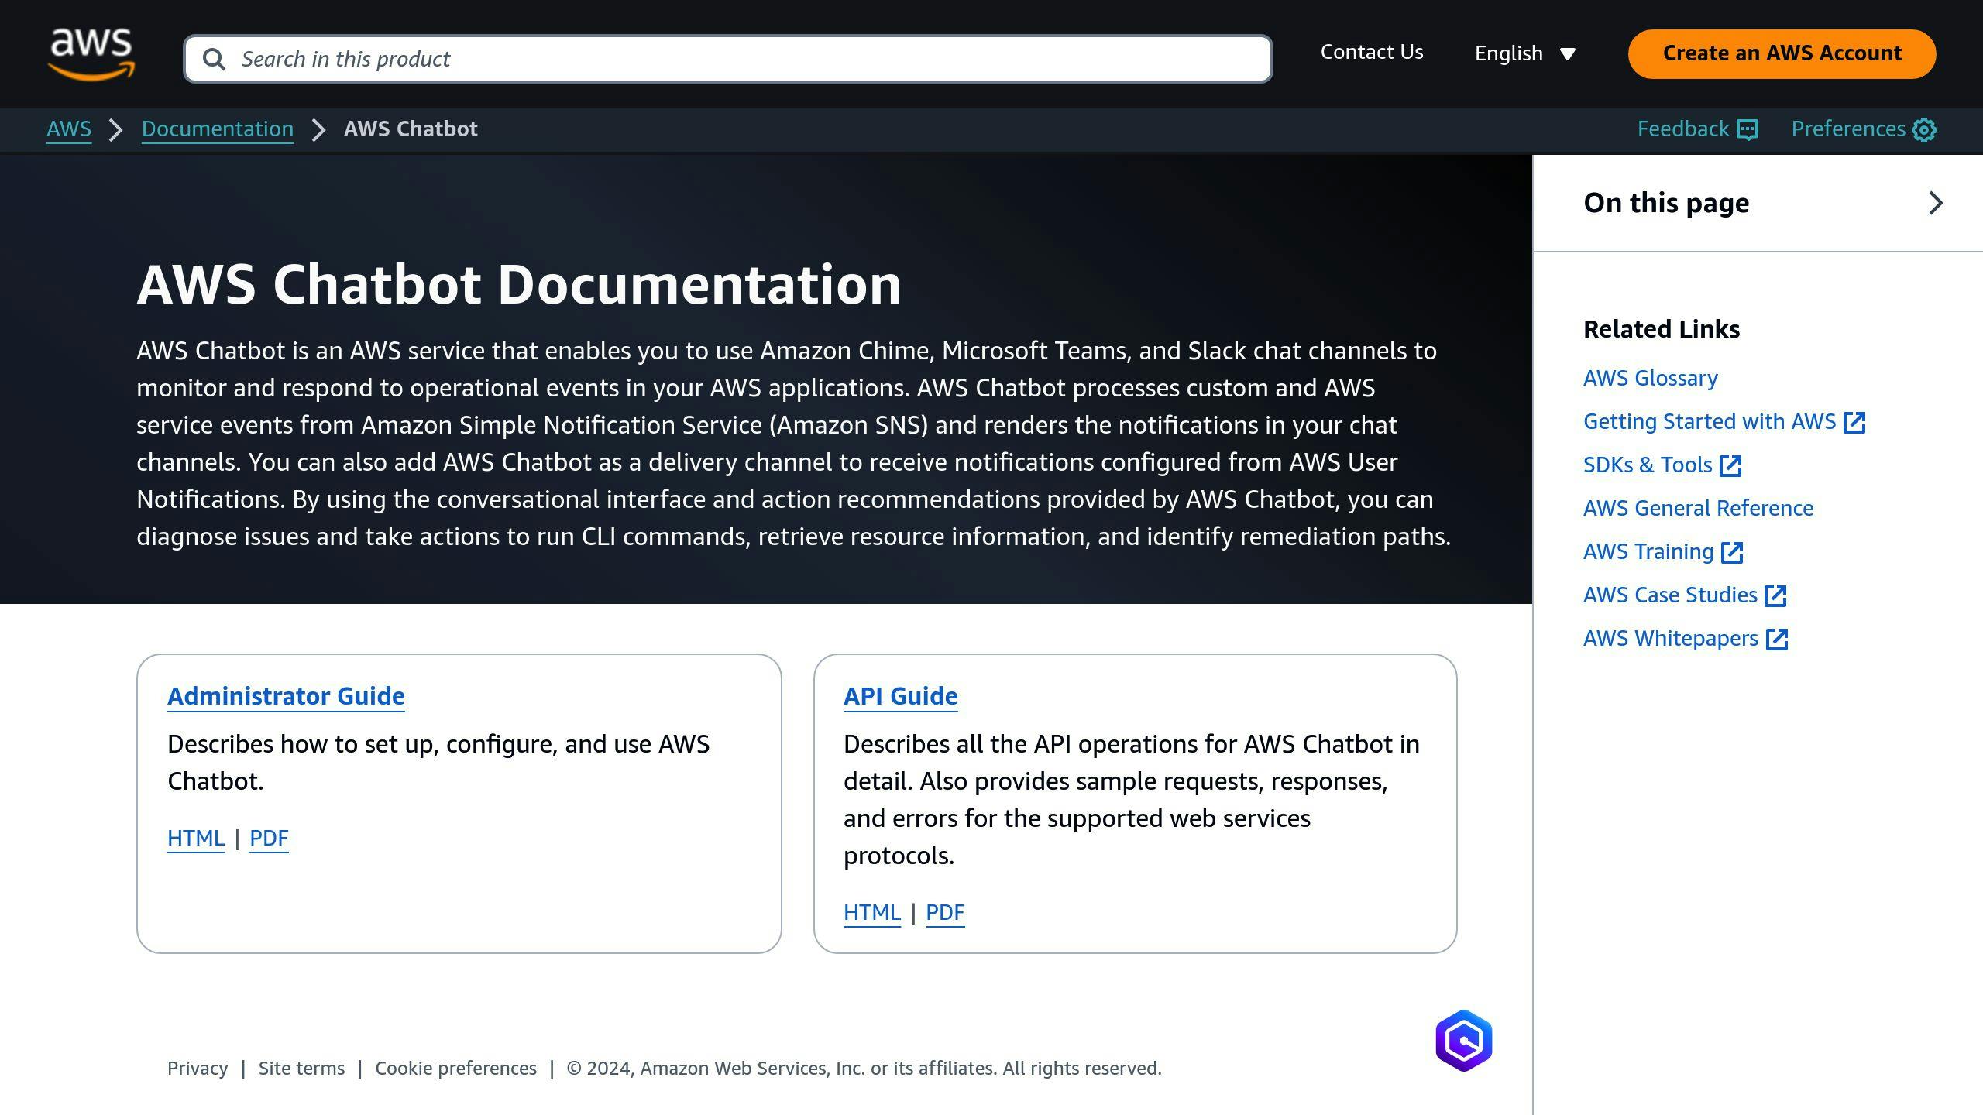Screen dimensions: 1983x1115
Task: Open the Amazon Q assistant hexagon icon
Action: click(x=1463, y=1040)
